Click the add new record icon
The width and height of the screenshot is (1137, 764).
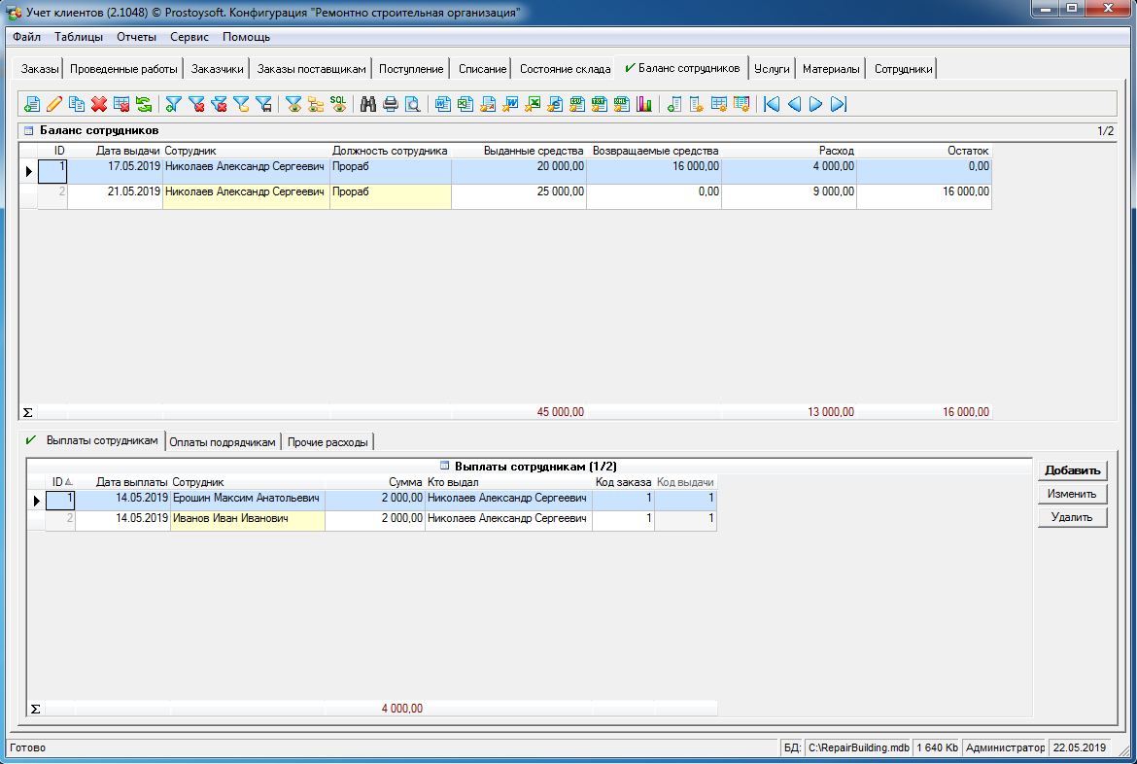pyautogui.click(x=32, y=104)
